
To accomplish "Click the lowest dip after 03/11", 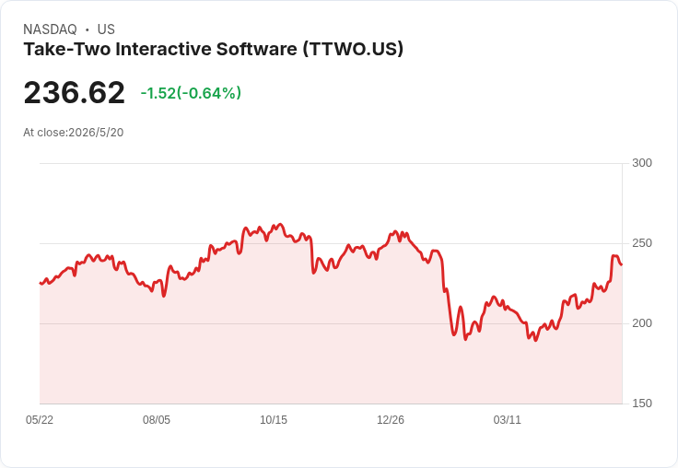I will click(x=536, y=340).
